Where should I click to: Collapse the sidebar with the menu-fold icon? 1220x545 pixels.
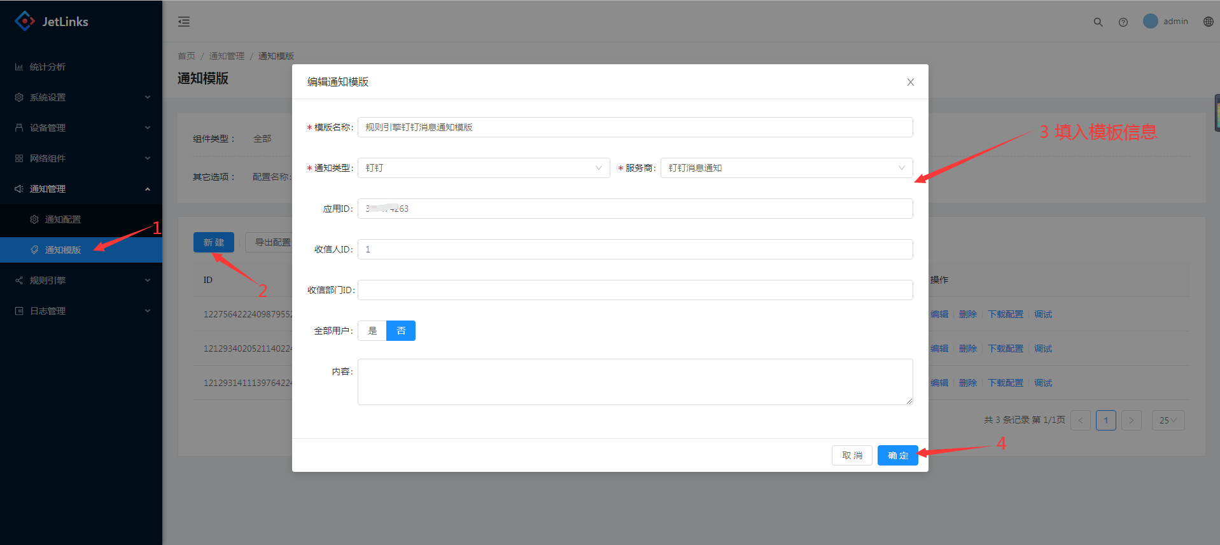click(x=184, y=22)
